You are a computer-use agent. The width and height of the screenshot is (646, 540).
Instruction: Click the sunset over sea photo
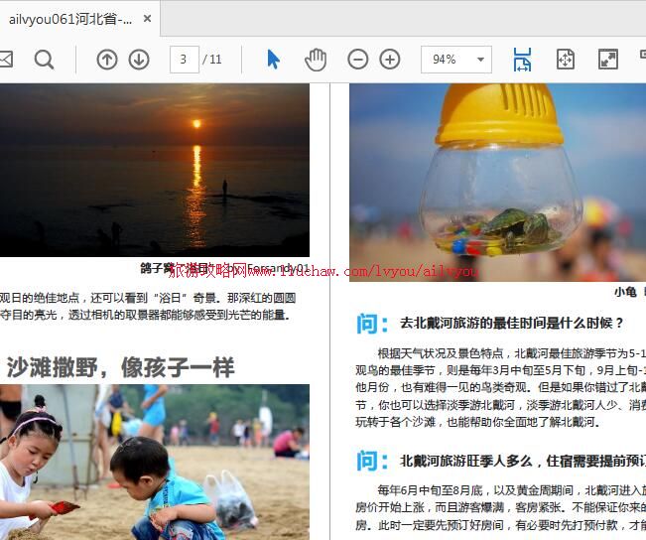(x=154, y=169)
